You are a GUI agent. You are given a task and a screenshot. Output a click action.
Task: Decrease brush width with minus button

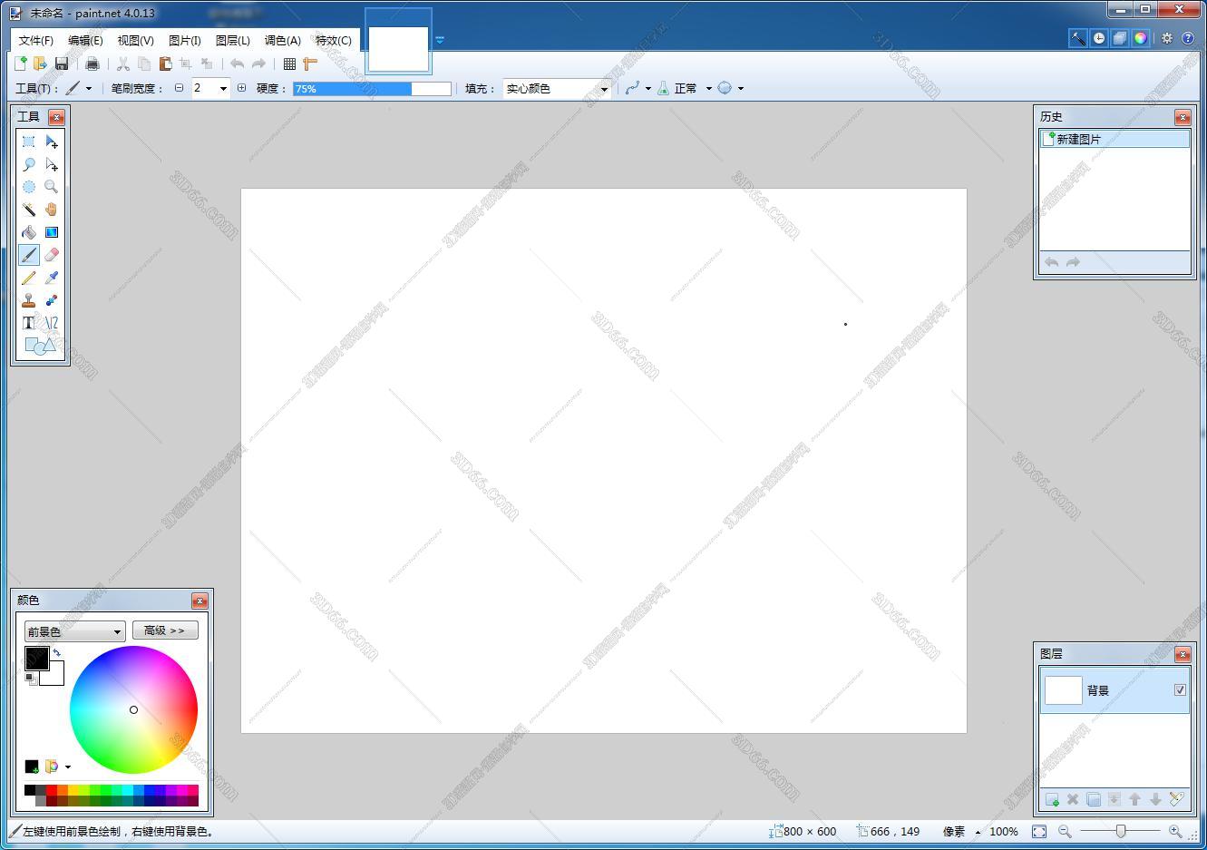(179, 88)
